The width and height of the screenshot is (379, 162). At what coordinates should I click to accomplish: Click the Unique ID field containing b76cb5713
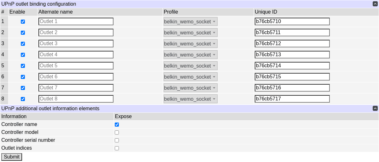[x=292, y=55]
